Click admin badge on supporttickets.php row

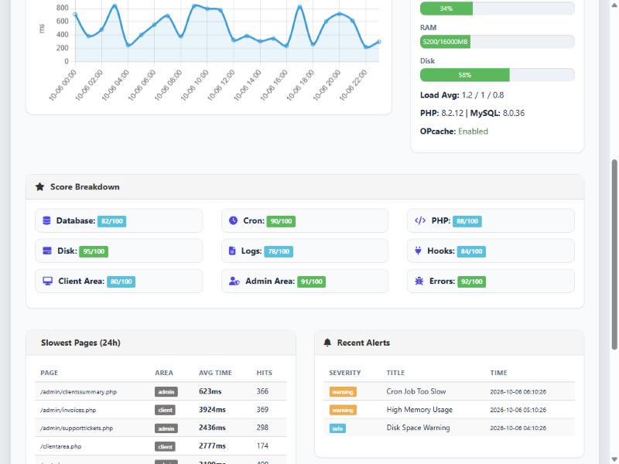[166, 428]
